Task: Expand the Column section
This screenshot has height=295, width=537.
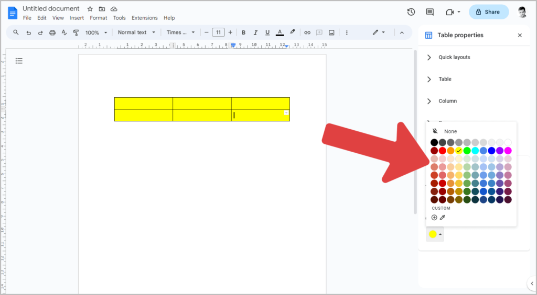Action: [x=429, y=101]
